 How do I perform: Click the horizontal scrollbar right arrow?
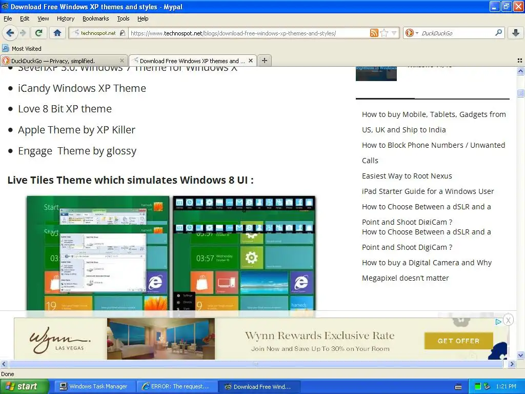tap(512, 364)
